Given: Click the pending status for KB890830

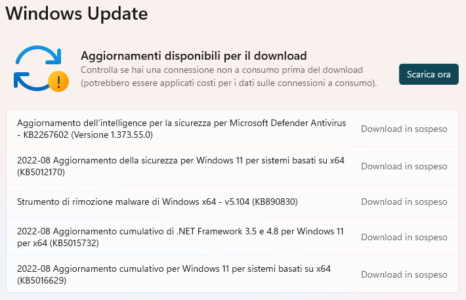Looking at the screenshot, I should coord(404,202).
